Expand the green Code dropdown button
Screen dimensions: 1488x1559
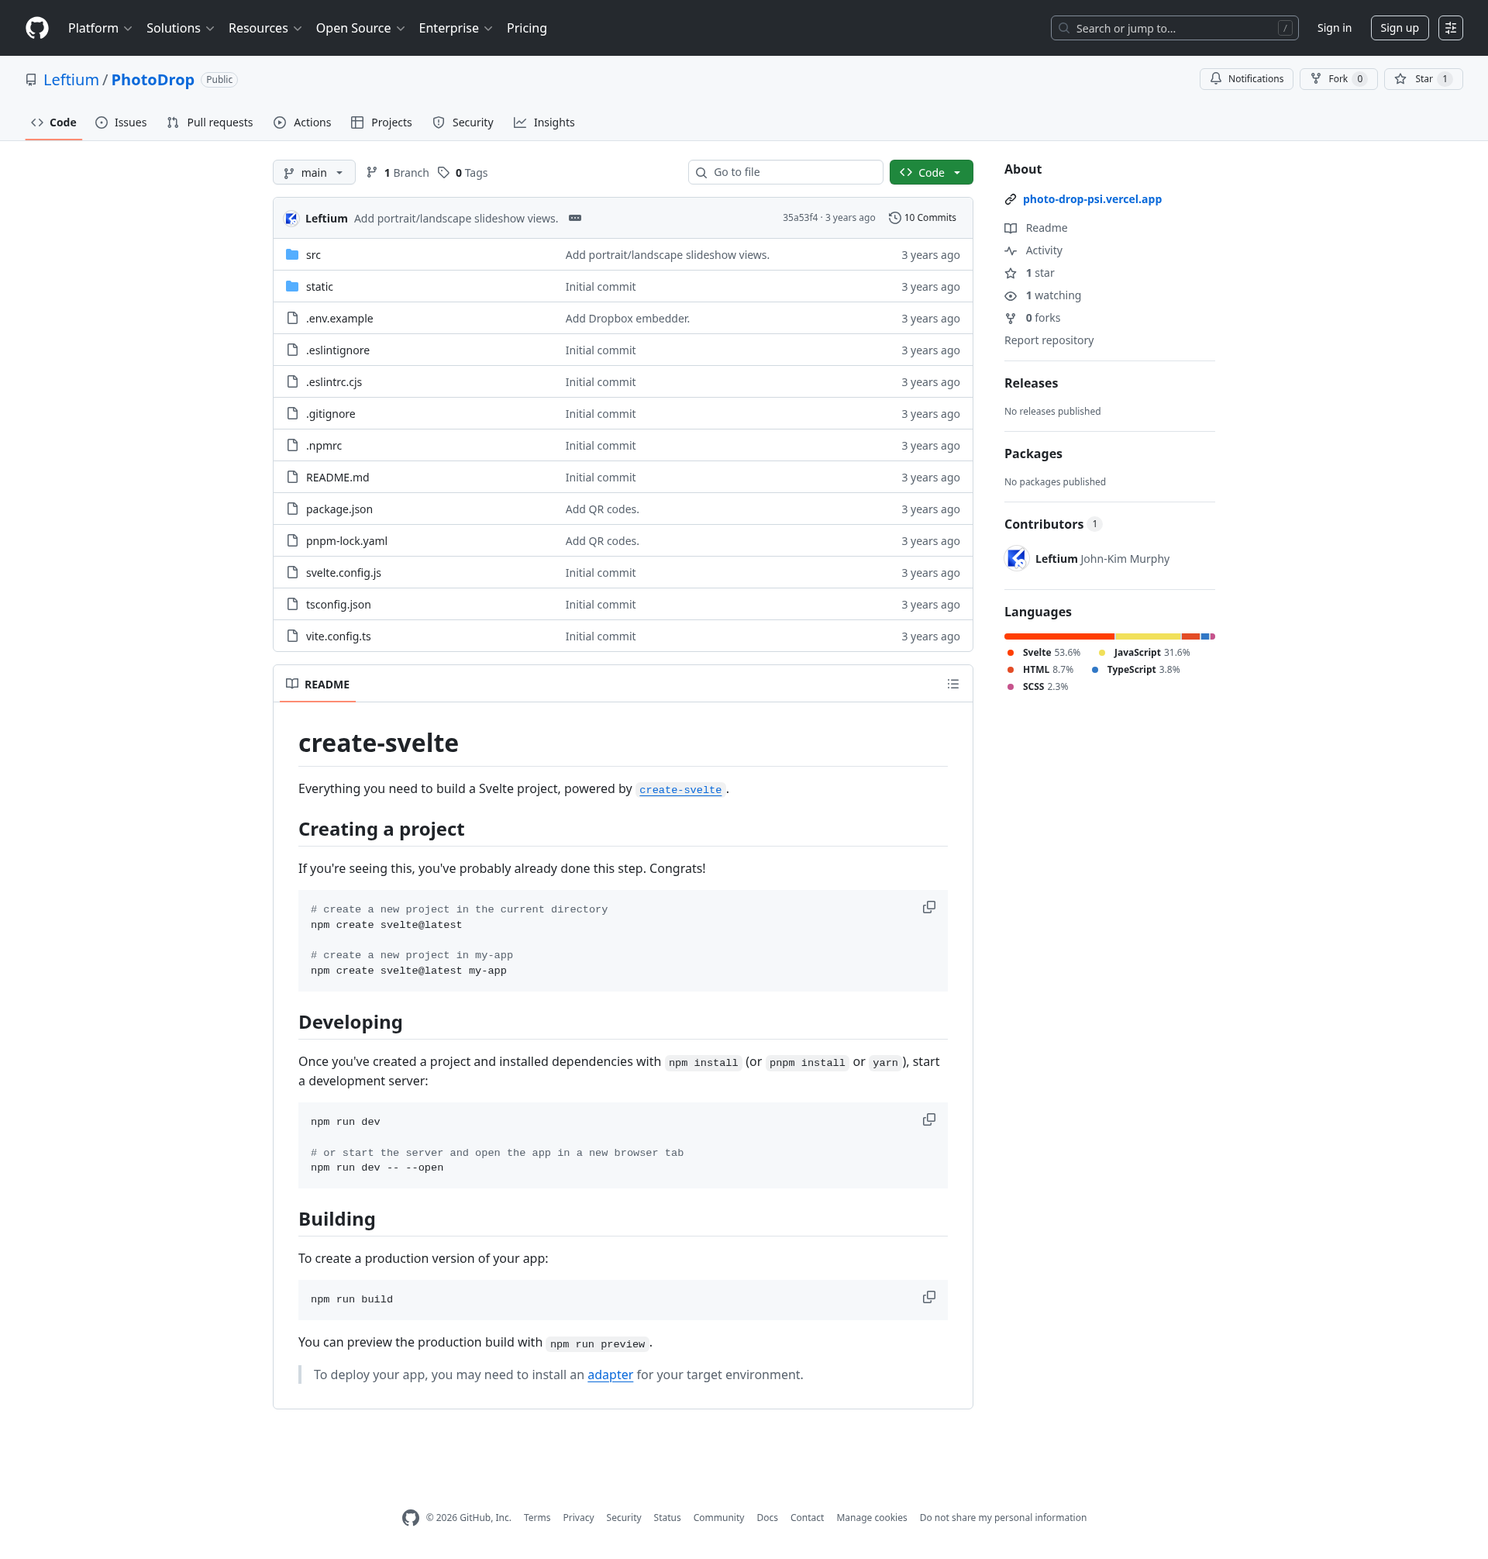[x=931, y=172]
